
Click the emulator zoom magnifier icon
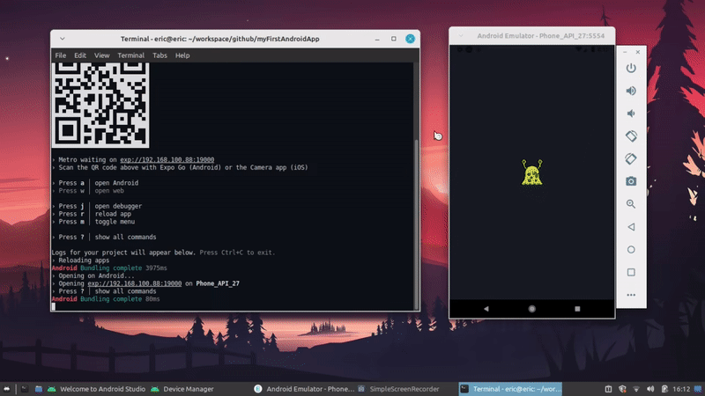631,204
